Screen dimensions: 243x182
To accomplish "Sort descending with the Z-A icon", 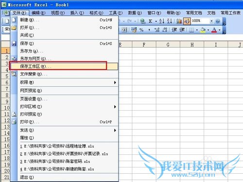I will pos(169,21).
